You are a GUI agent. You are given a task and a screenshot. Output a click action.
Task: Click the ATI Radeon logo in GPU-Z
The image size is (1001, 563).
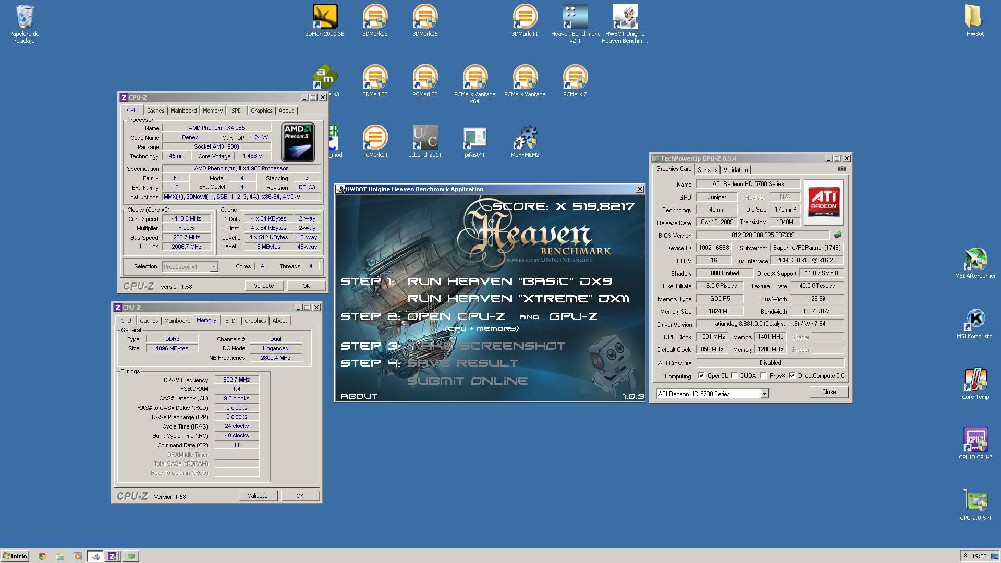824,202
